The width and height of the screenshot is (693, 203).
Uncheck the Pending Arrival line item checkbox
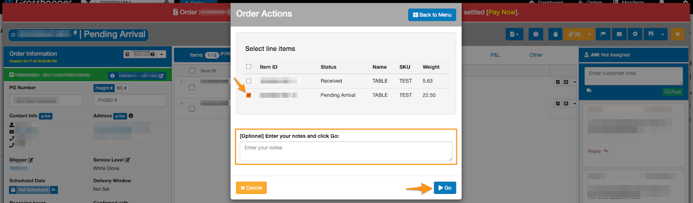249,95
